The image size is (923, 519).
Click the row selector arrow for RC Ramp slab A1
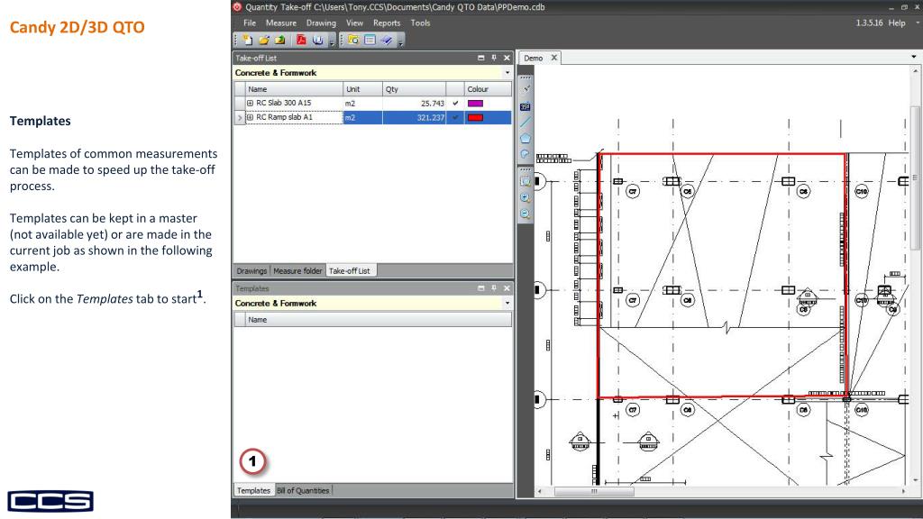(x=240, y=117)
